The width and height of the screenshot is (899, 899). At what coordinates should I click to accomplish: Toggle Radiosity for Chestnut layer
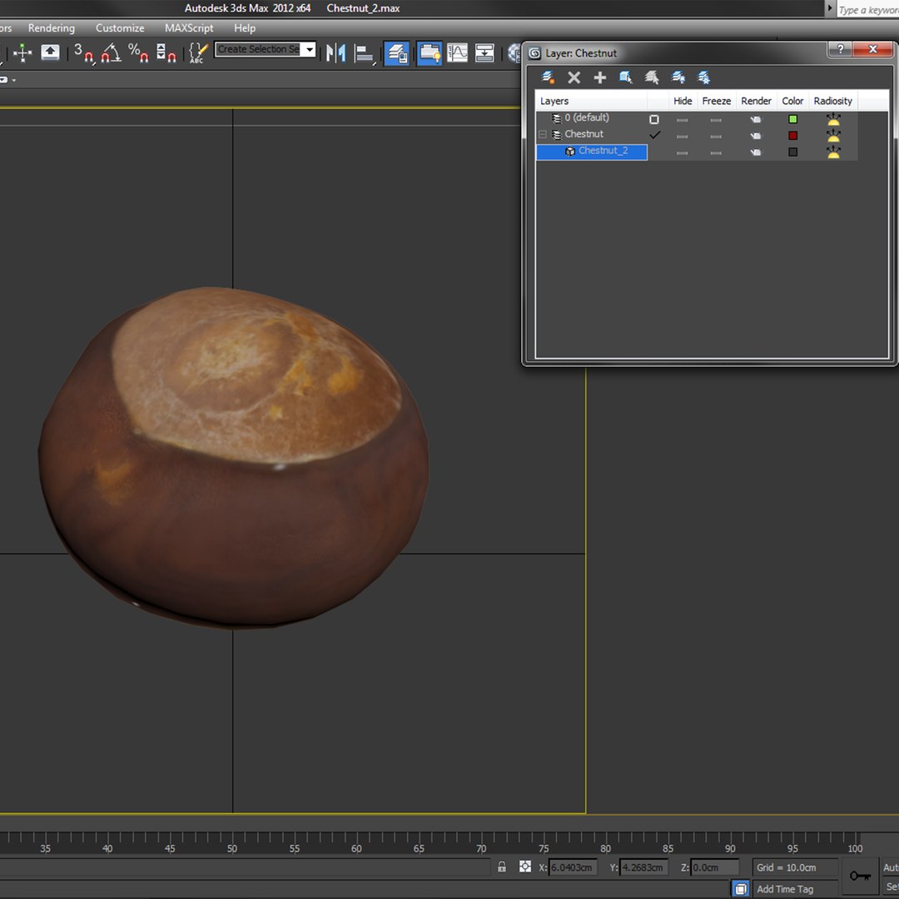[x=833, y=136]
